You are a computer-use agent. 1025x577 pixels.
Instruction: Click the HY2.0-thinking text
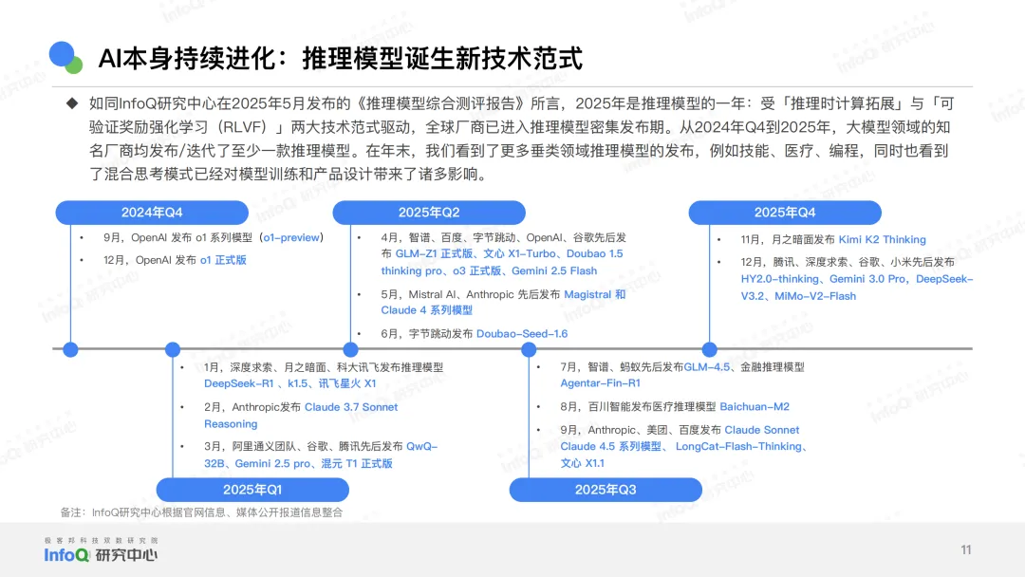click(x=779, y=279)
